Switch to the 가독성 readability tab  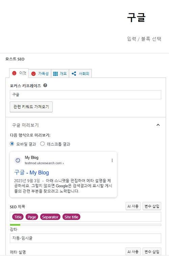click(x=40, y=73)
